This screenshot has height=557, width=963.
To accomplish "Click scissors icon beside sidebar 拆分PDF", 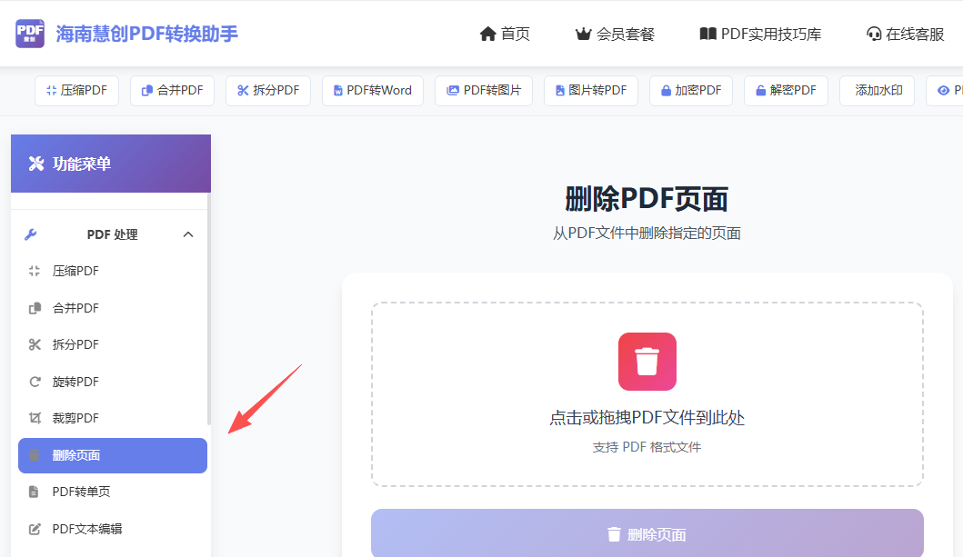I will [35, 344].
